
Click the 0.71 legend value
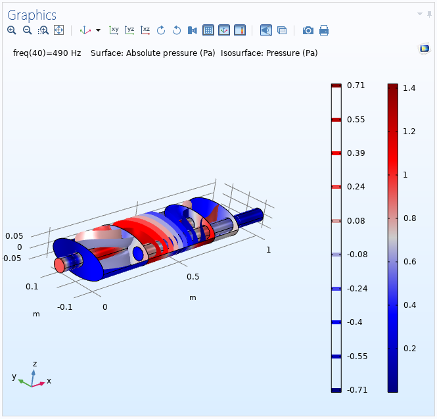356,86
